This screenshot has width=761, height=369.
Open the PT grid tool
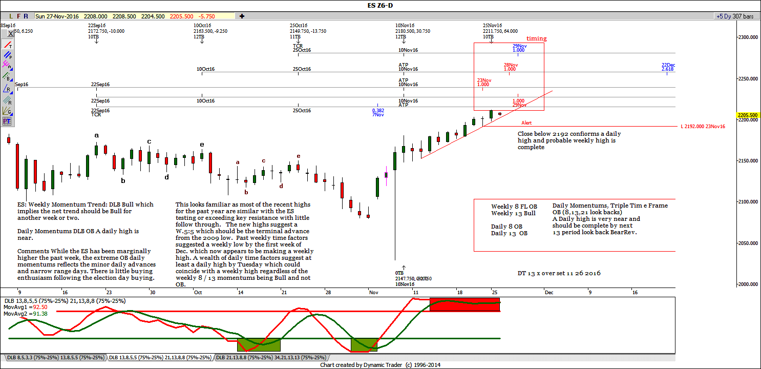[7, 121]
